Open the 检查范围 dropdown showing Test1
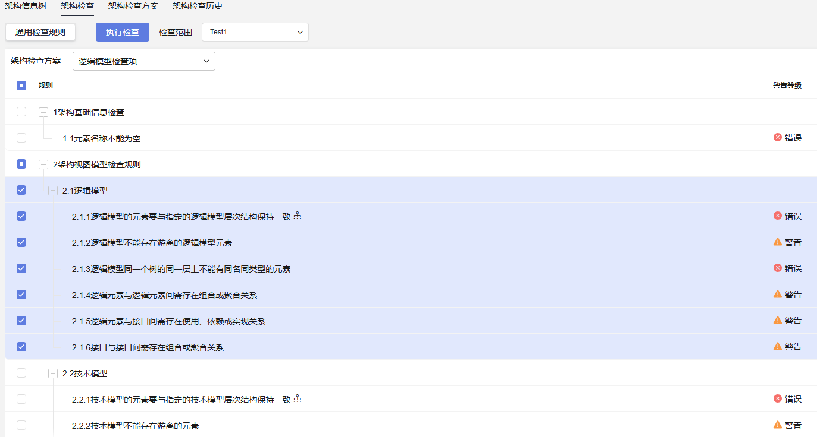This screenshot has width=817, height=437. (255, 32)
